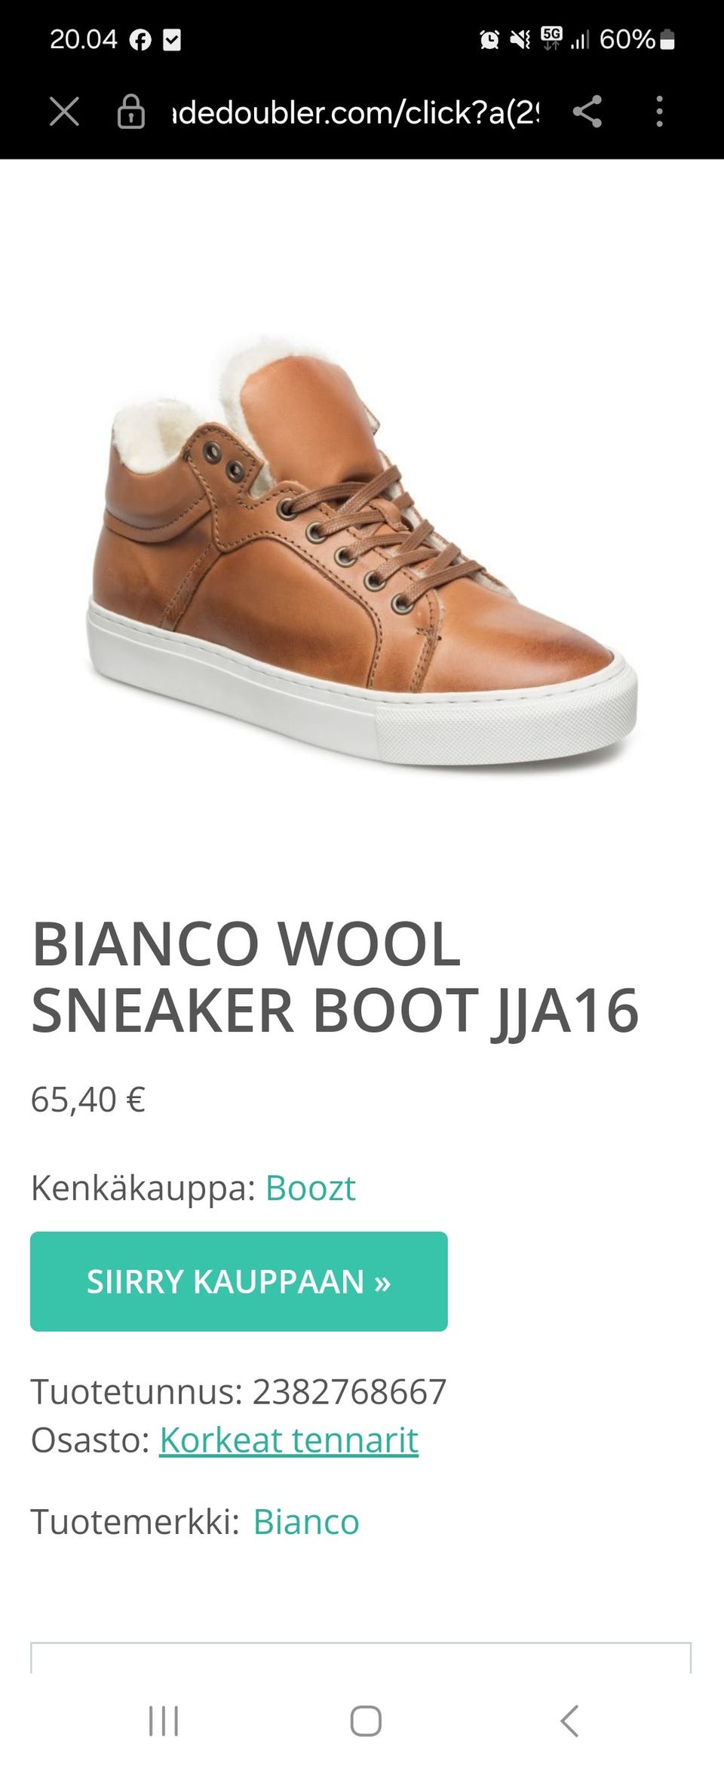724x1770 pixels.
Task: Tap the checkmark task notification icon
Action: [172, 40]
